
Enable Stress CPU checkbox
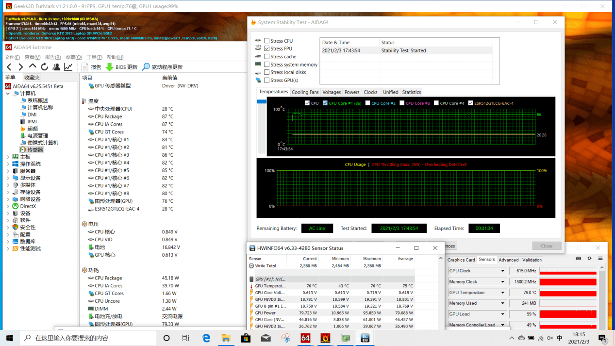tap(266, 41)
